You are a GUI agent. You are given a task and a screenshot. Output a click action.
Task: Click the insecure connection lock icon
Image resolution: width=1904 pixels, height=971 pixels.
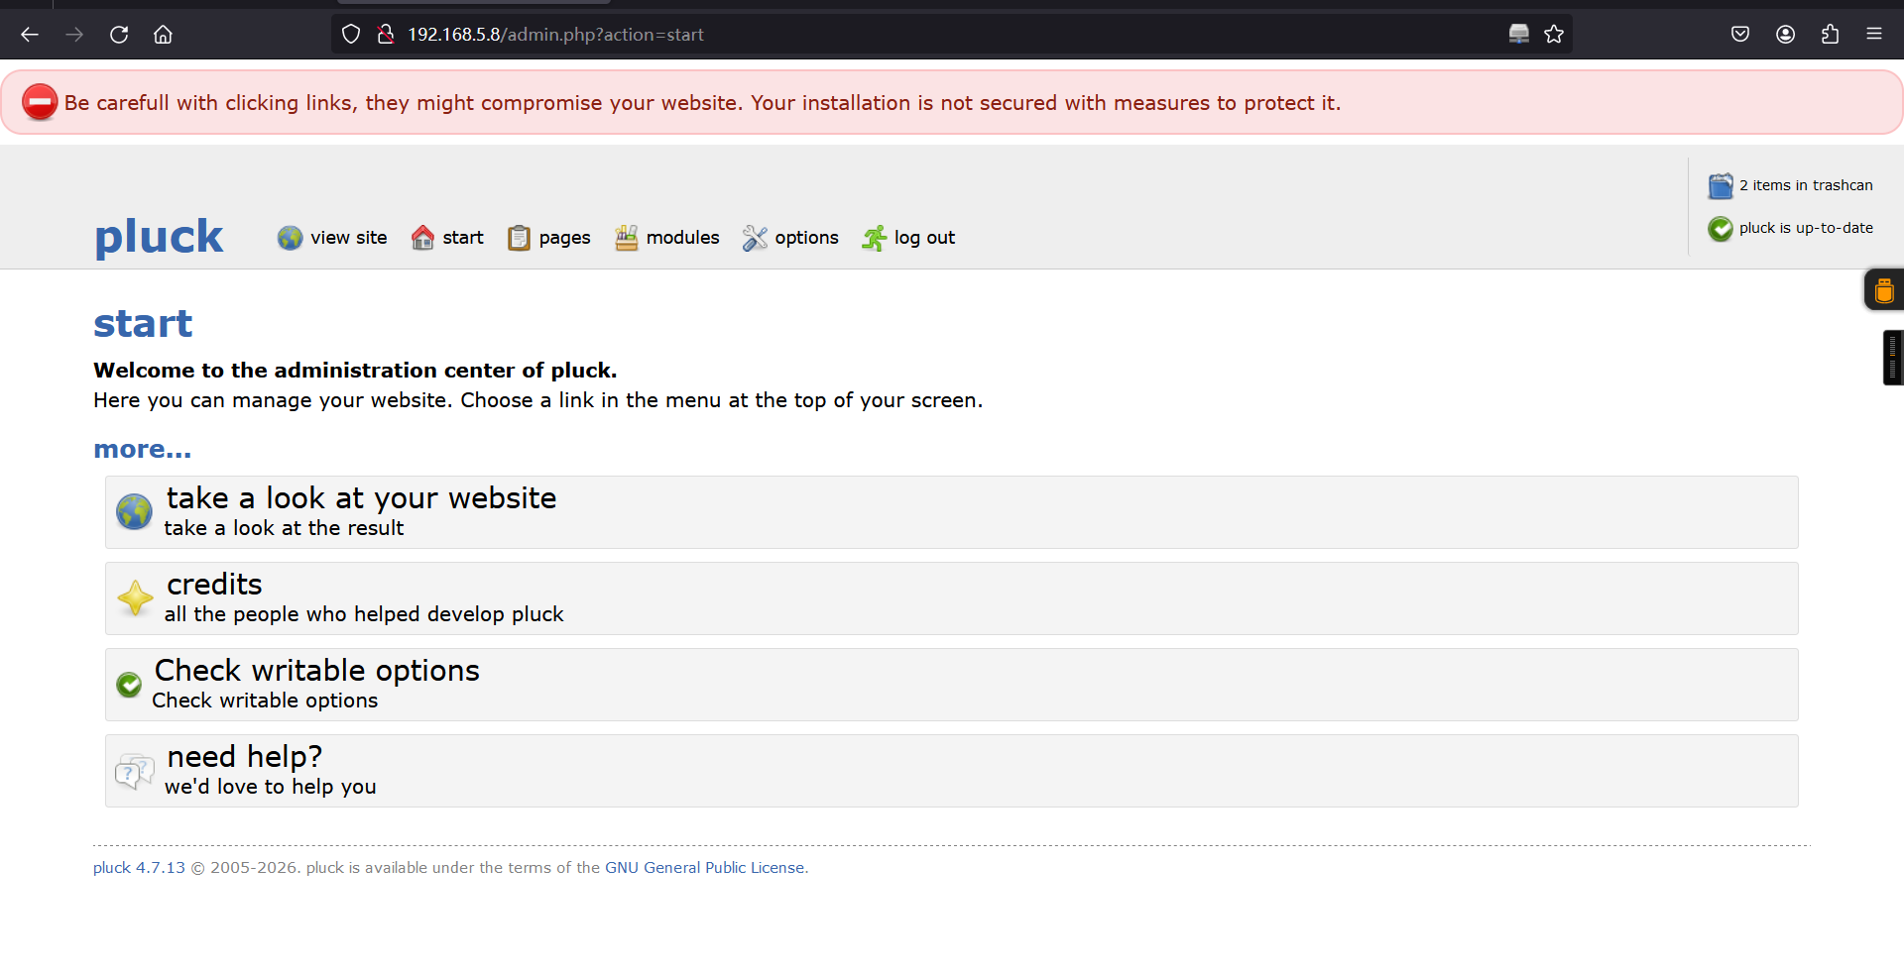(x=386, y=35)
